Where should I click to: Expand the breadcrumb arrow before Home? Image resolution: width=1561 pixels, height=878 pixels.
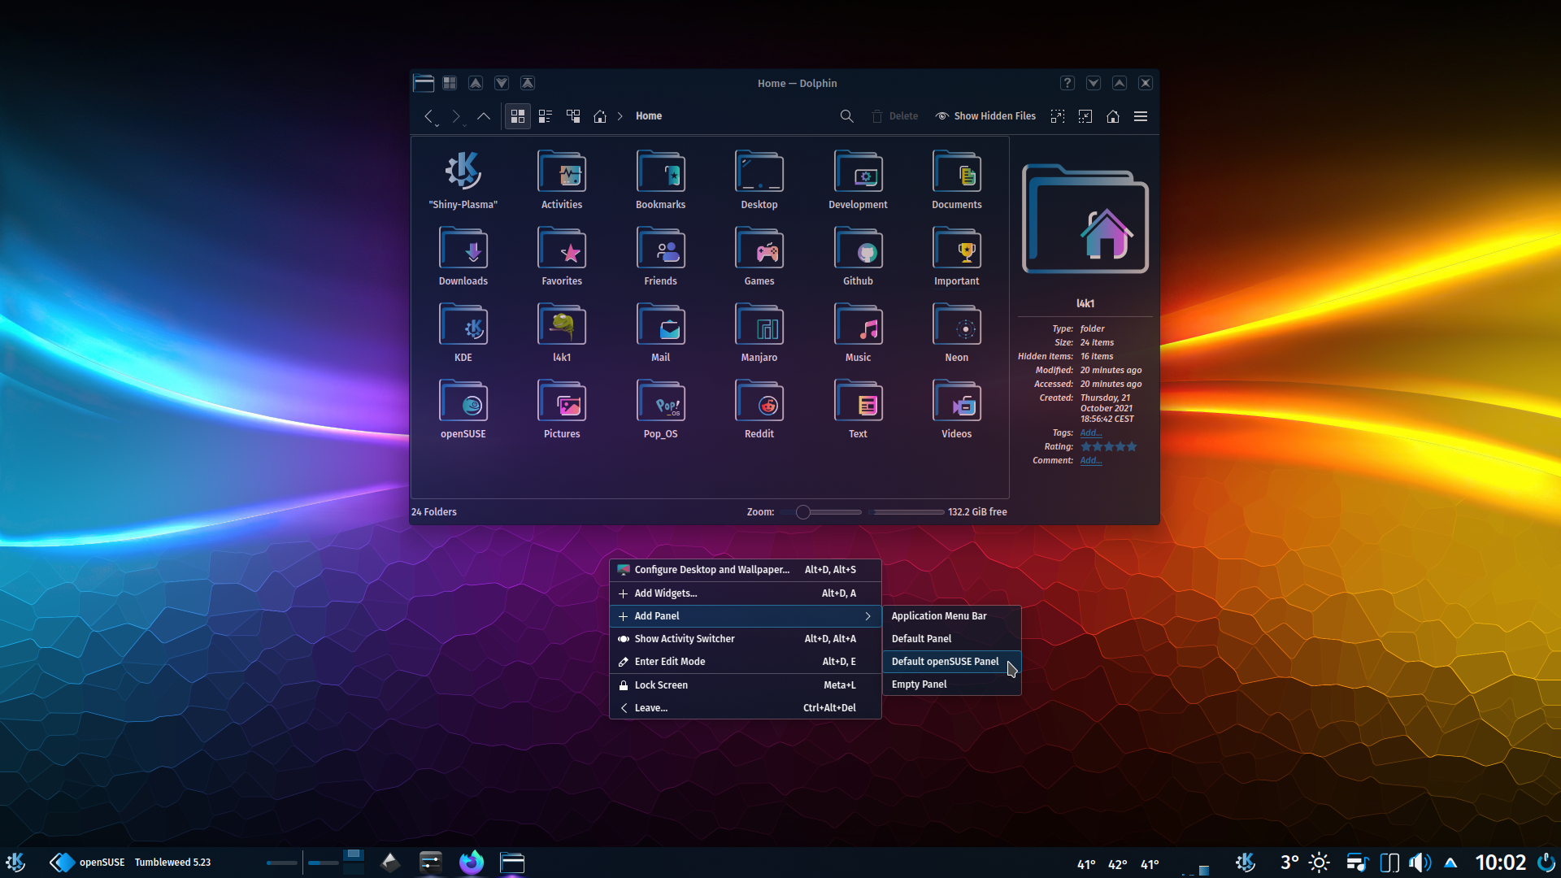coord(620,116)
